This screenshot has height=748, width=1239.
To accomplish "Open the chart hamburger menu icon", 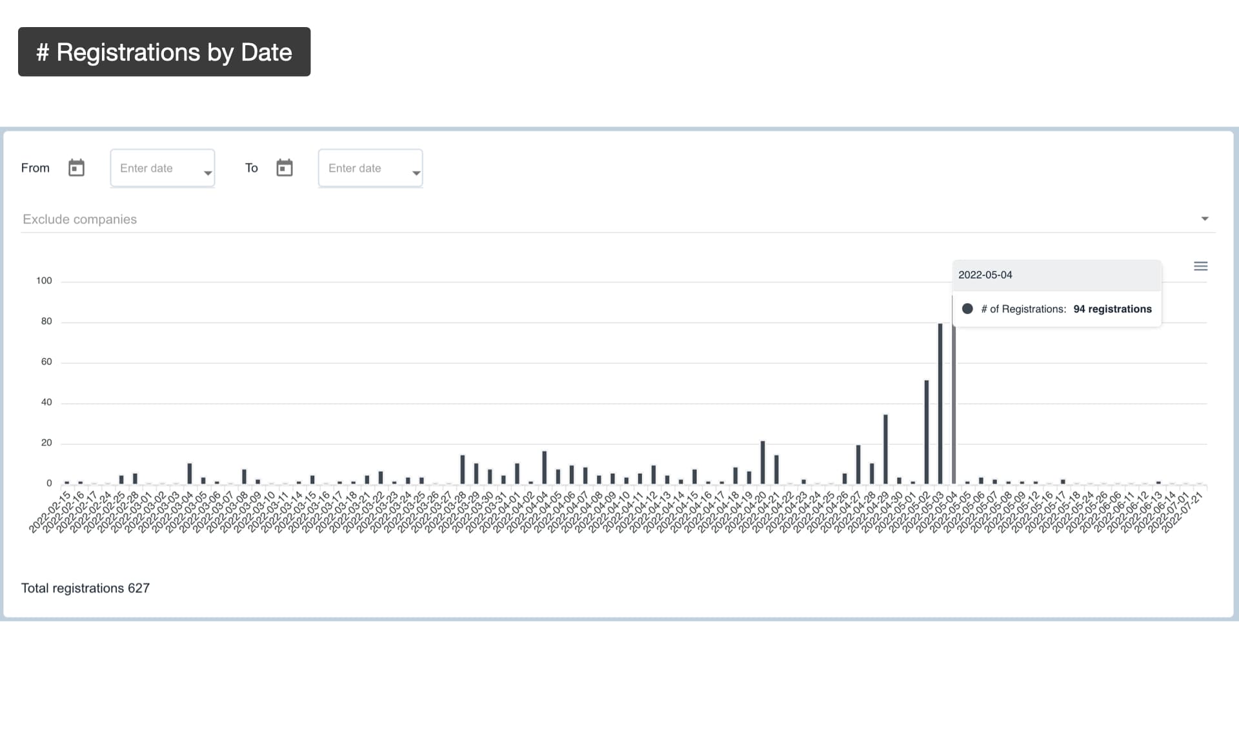I will (x=1200, y=266).
